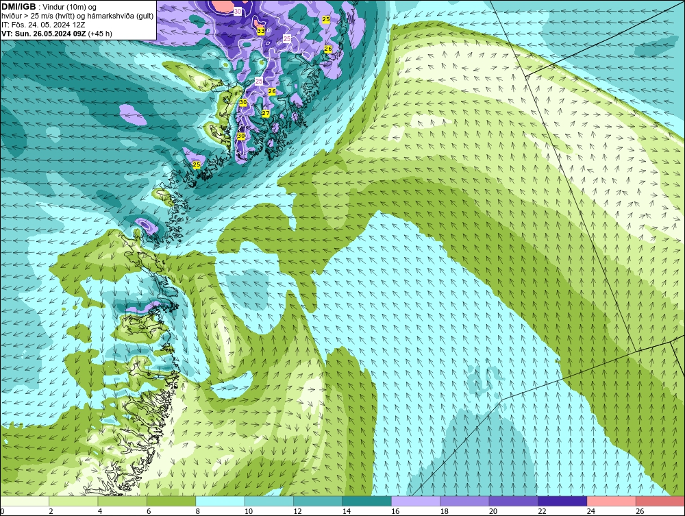Viewport: 685px width, 516px height.
Task: Click the legend scale label 18
Action: (x=445, y=511)
